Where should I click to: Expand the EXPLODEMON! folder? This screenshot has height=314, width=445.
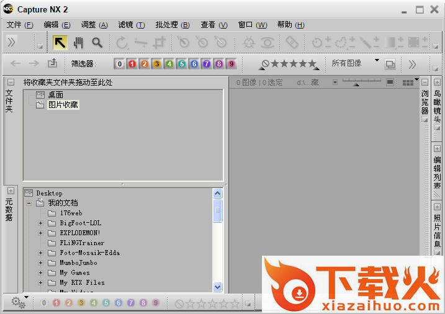pyautogui.click(x=40, y=233)
